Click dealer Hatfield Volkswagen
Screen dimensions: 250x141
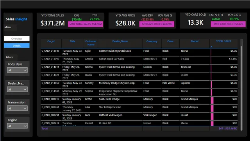pyautogui.click(x=111, y=115)
